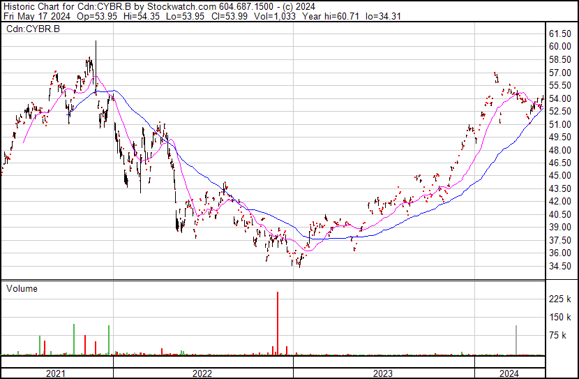Click the 61.50 price axis label
This screenshot has height=379, width=579.
[x=560, y=34]
